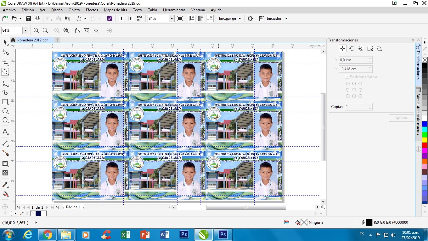Pick the blue swatch in color palette
This screenshot has height=241, width=428.
(425, 124)
